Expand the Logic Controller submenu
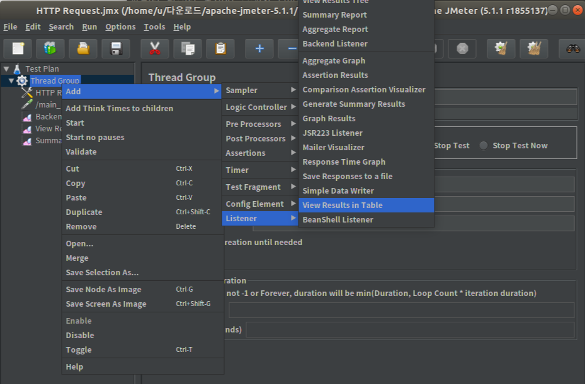Image resolution: width=585 pixels, height=384 pixels. pos(260,107)
